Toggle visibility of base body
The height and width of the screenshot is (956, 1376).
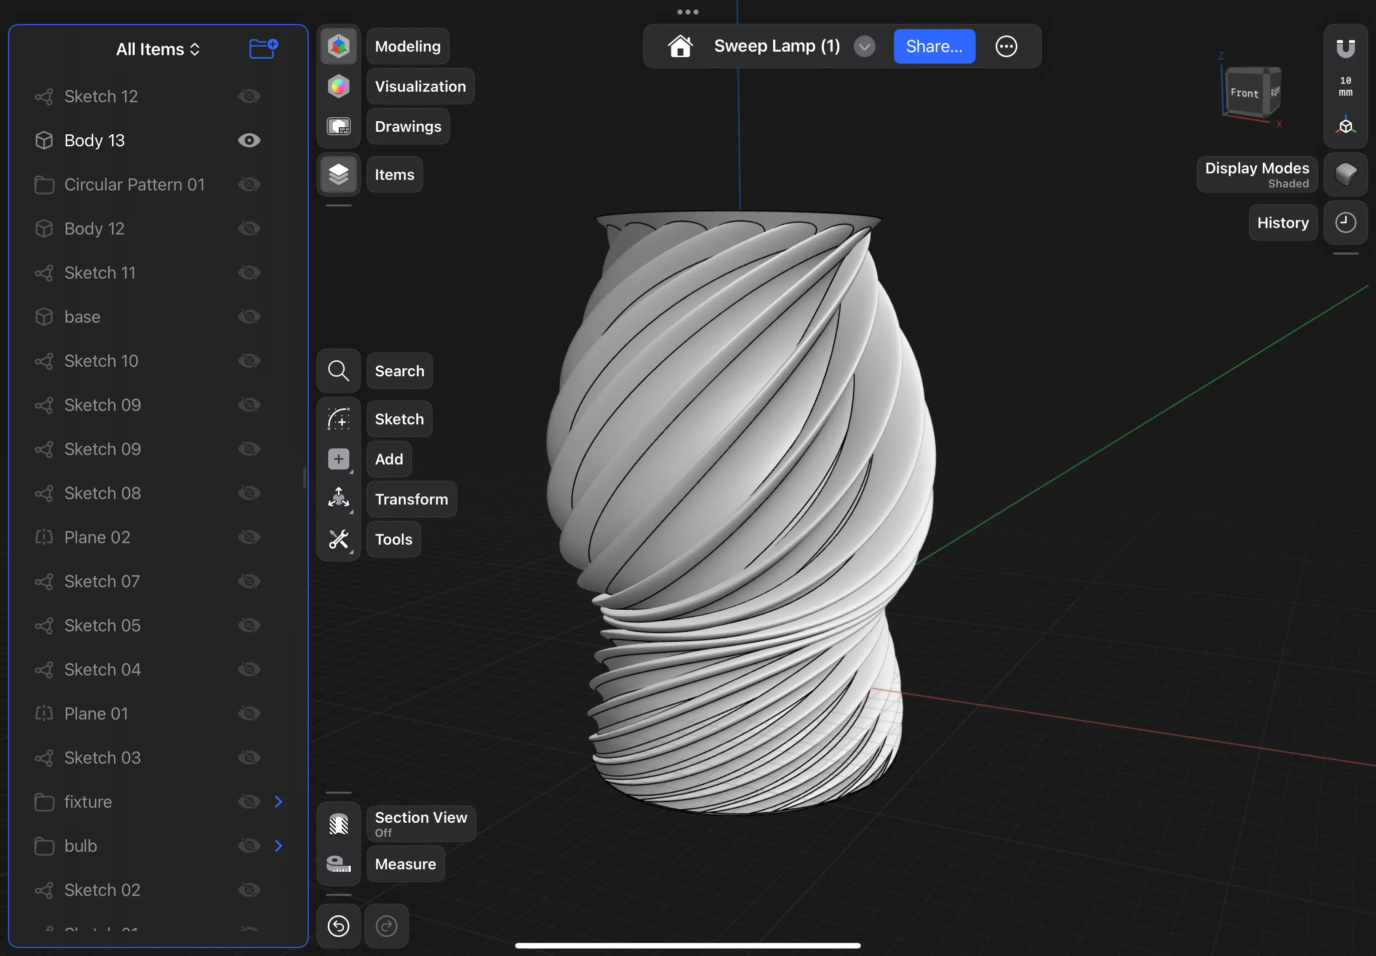[x=249, y=316]
